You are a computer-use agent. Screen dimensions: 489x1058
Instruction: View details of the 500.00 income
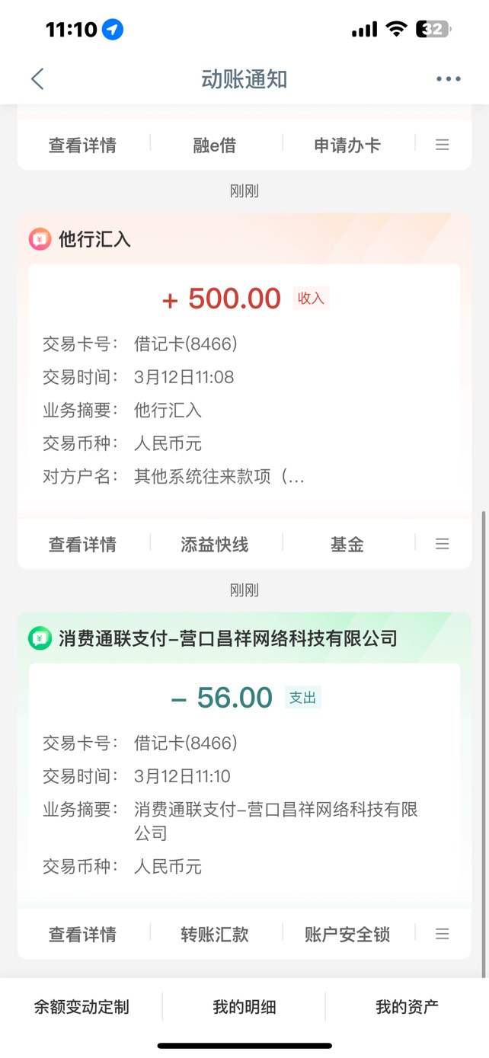click(82, 545)
